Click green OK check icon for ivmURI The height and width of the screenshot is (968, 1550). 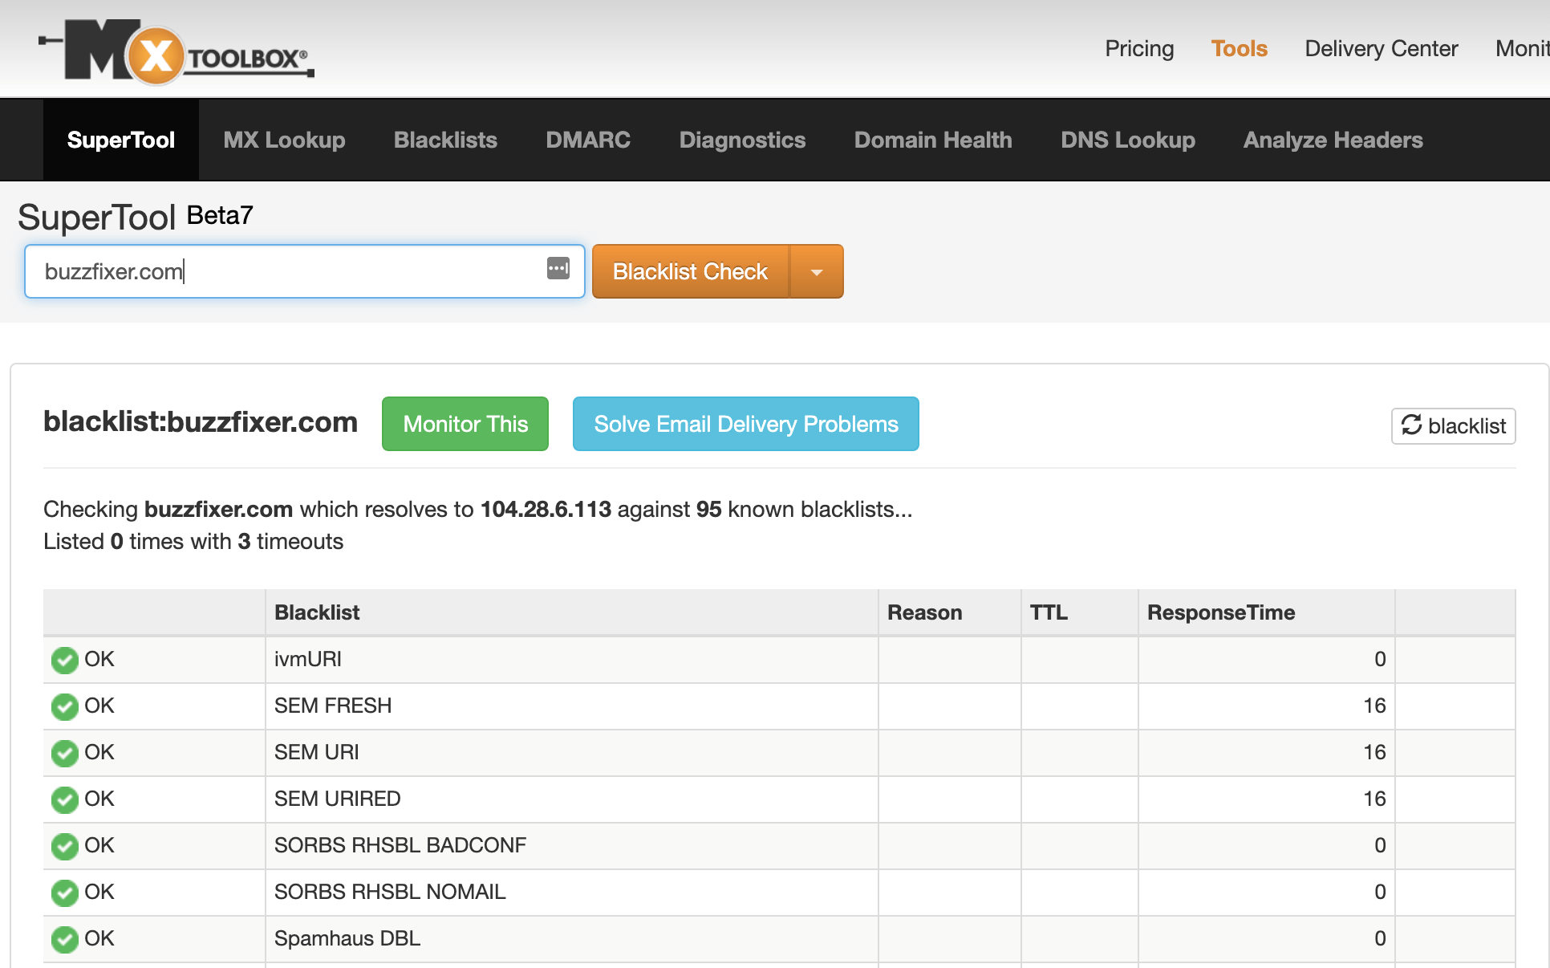click(x=64, y=660)
